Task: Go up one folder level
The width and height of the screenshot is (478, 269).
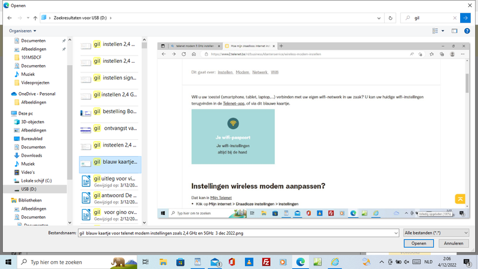Action: pyautogui.click(x=35, y=18)
